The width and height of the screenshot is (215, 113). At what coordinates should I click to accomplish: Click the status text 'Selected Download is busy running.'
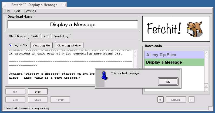(28, 108)
